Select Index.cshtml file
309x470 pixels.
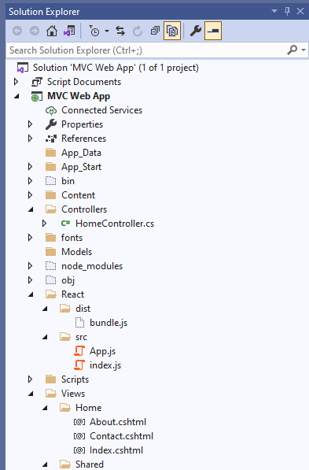click(x=116, y=450)
